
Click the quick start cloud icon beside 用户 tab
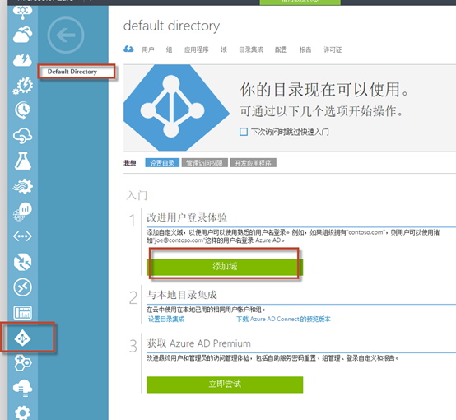(128, 49)
